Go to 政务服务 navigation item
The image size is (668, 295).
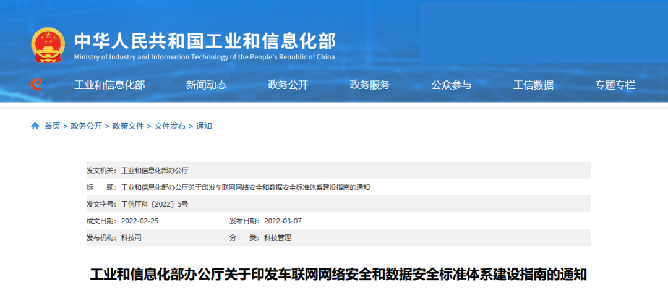(x=369, y=85)
